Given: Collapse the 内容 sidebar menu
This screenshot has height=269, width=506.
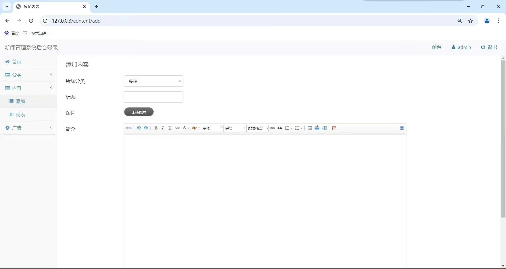Looking at the screenshot, I should (28, 88).
